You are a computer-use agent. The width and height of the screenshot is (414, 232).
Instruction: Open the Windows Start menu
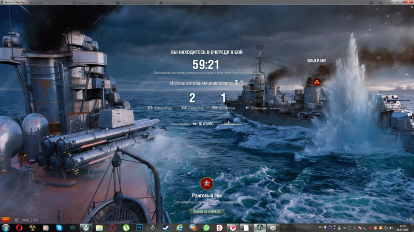coord(6,227)
